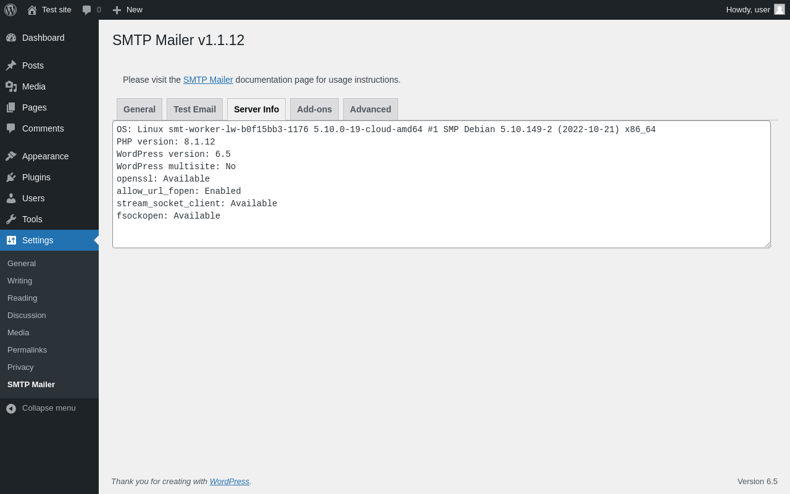The image size is (790, 494).
Task: Click the user avatar in admin bar
Action: (x=780, y=9)
